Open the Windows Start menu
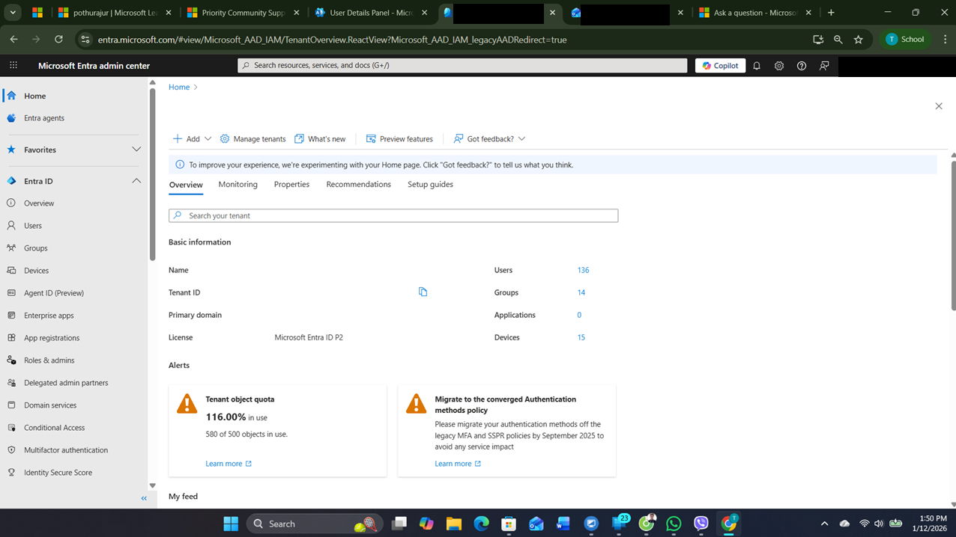 coord(231,524)
